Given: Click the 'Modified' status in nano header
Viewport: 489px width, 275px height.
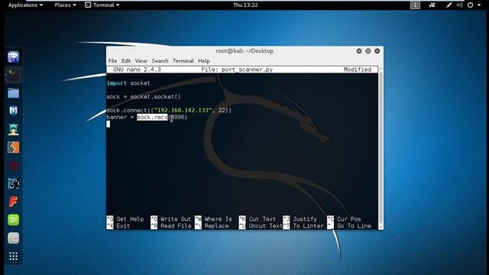Looking at the screenshot, I should coord(358,70).
